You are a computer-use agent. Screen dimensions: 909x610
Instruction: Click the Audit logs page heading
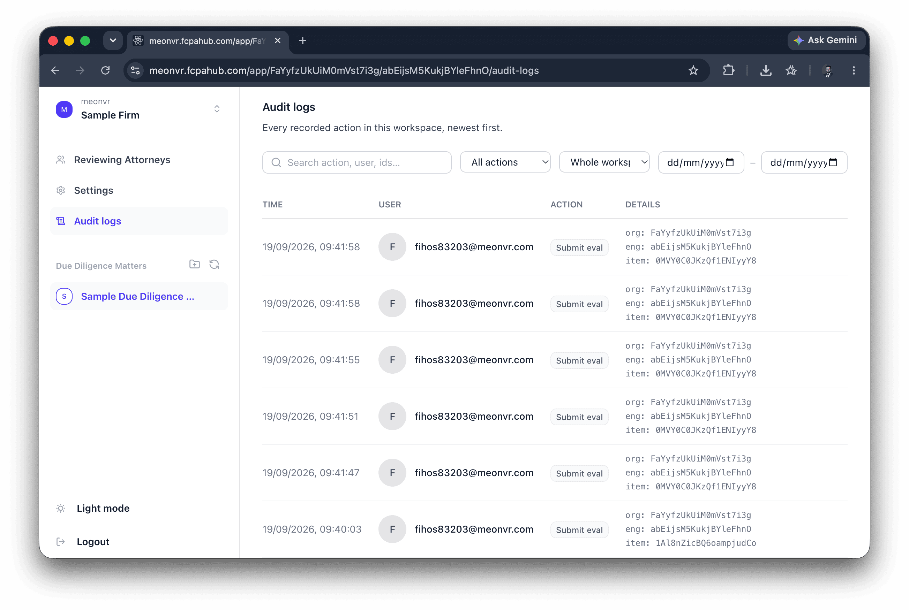point(288,107)
